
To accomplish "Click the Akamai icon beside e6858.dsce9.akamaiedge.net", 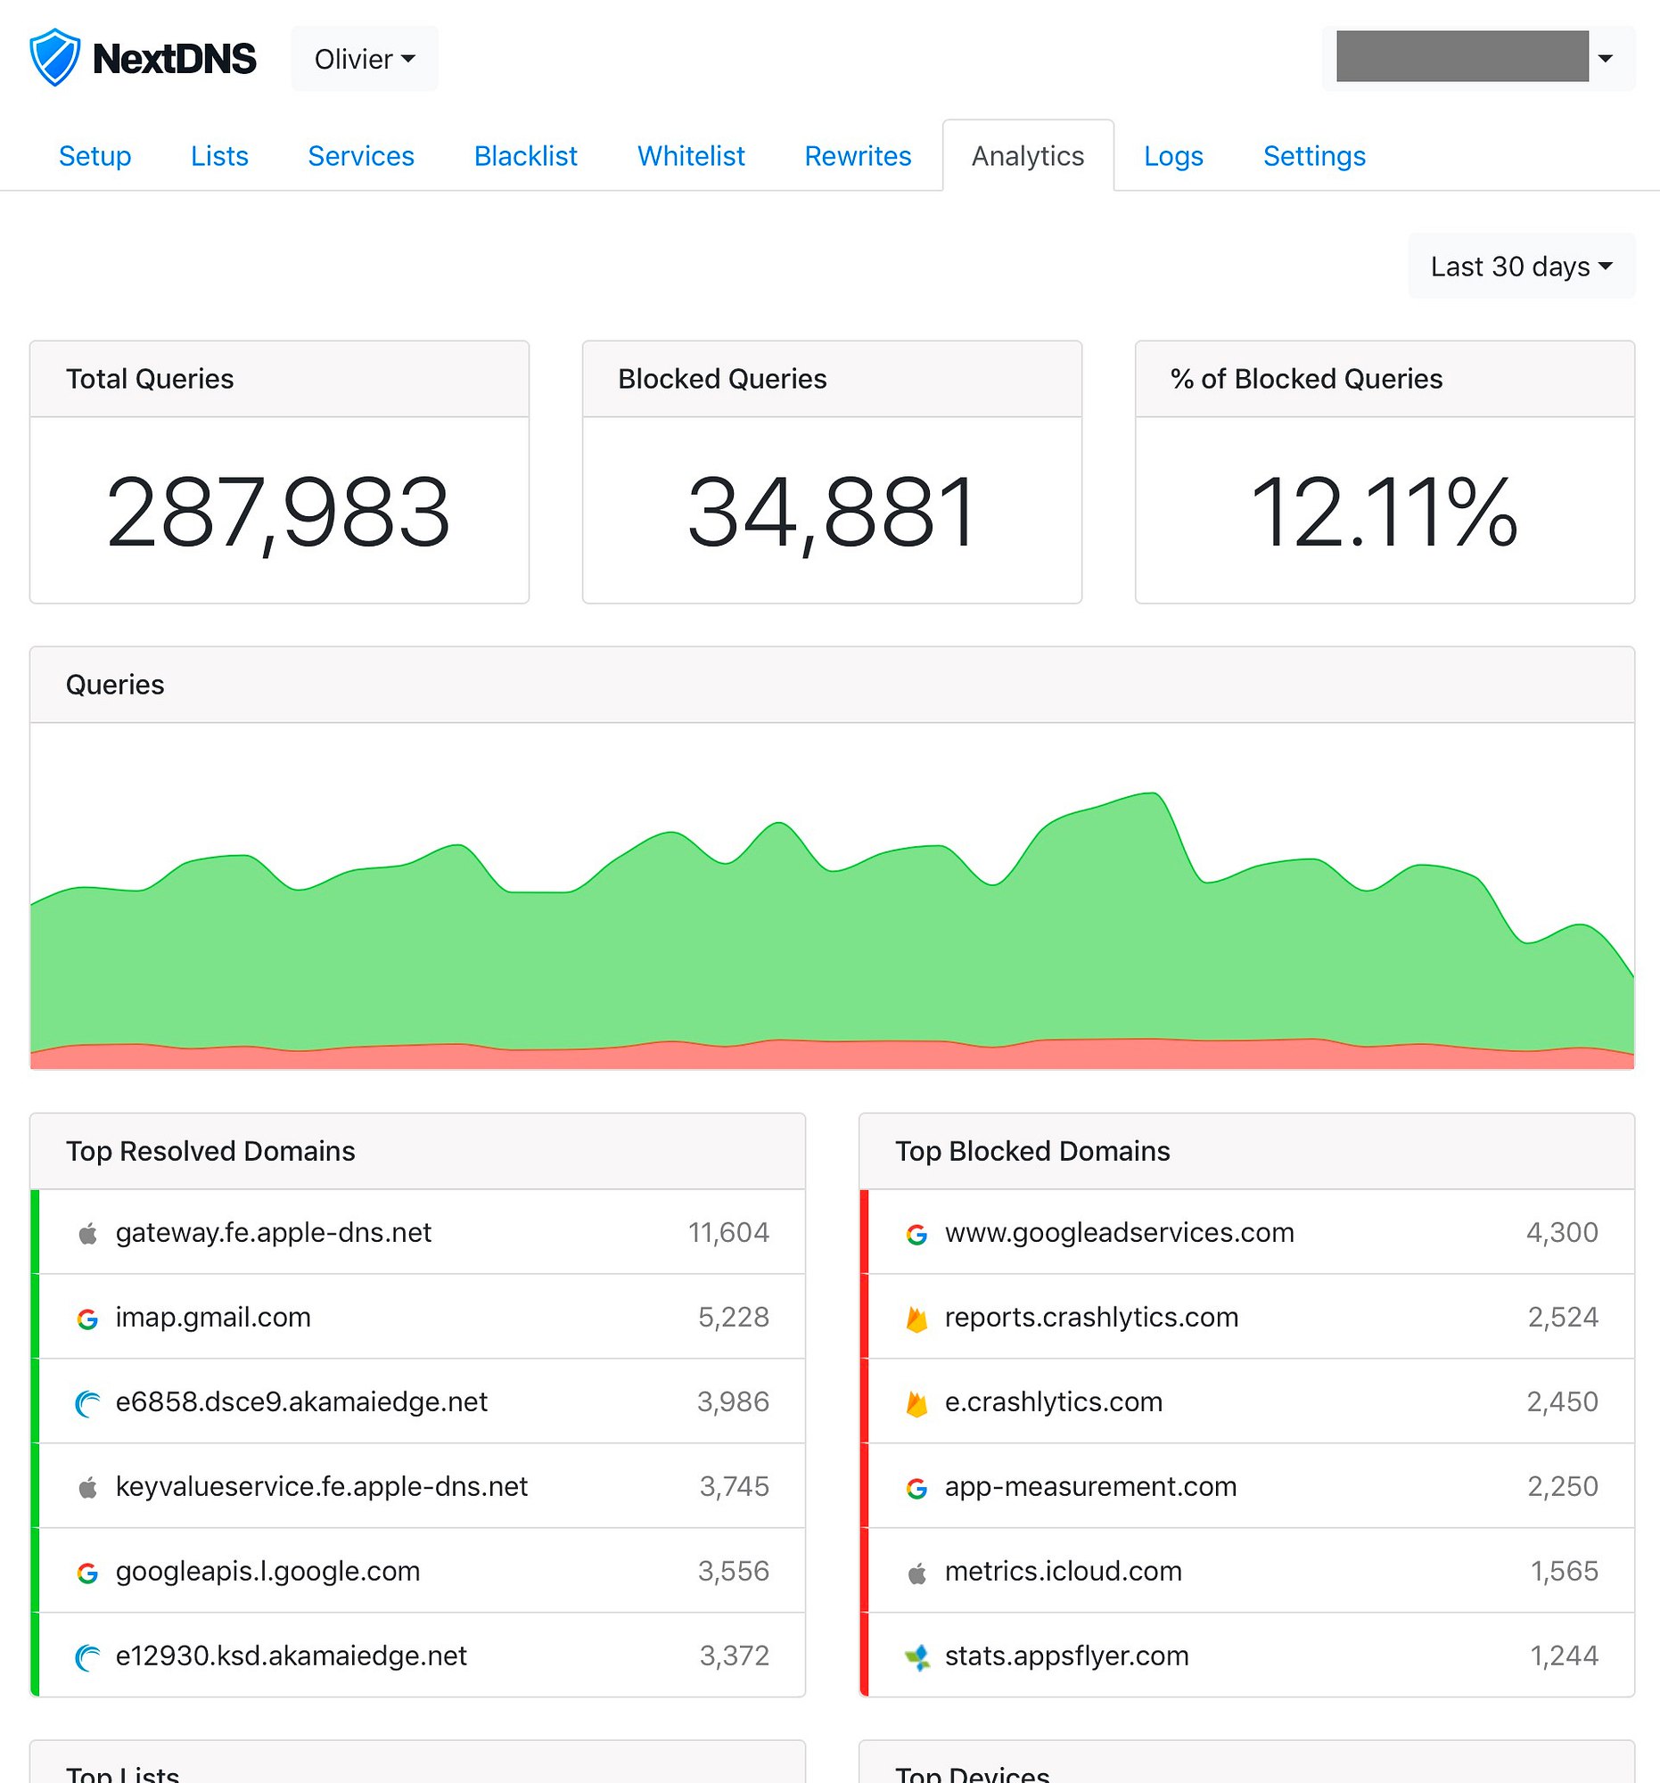I will 87,1402.
